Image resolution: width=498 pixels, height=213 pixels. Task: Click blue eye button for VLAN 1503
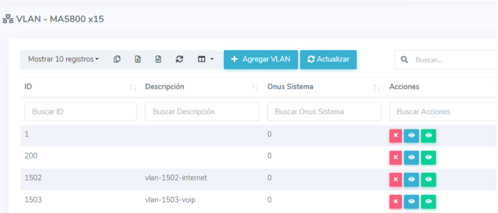click(x=412, y=202)
